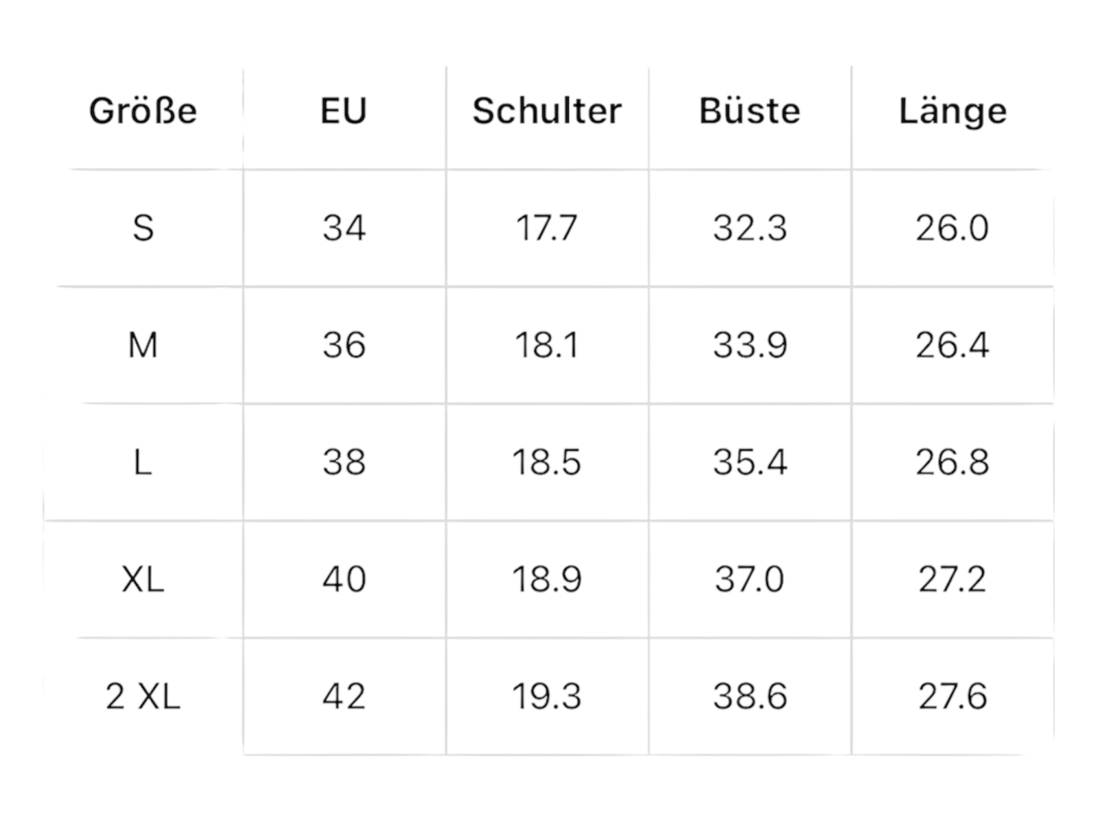Select the Büste column header
Image resolution: width=1096 pixels, height=822 pixels.
[750, 111]
